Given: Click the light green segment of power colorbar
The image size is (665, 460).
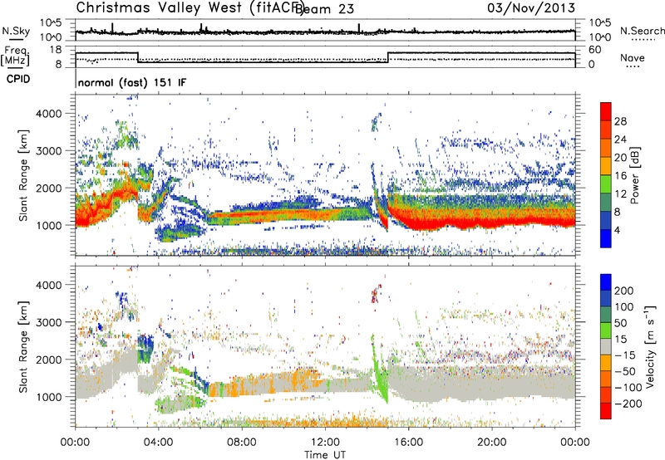Looking at the screenshot, I should [606, 184].
